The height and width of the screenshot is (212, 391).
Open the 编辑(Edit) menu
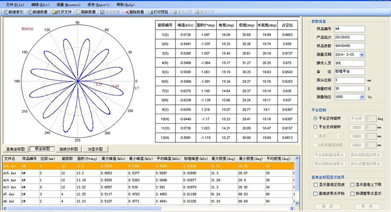40,5
